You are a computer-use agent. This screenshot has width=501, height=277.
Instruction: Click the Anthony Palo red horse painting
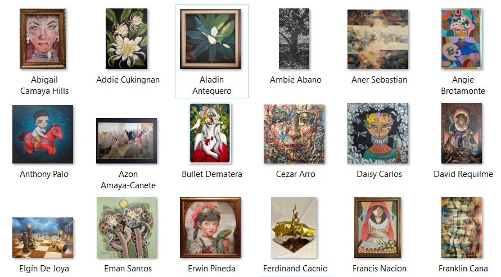click(x=43, y=134)
